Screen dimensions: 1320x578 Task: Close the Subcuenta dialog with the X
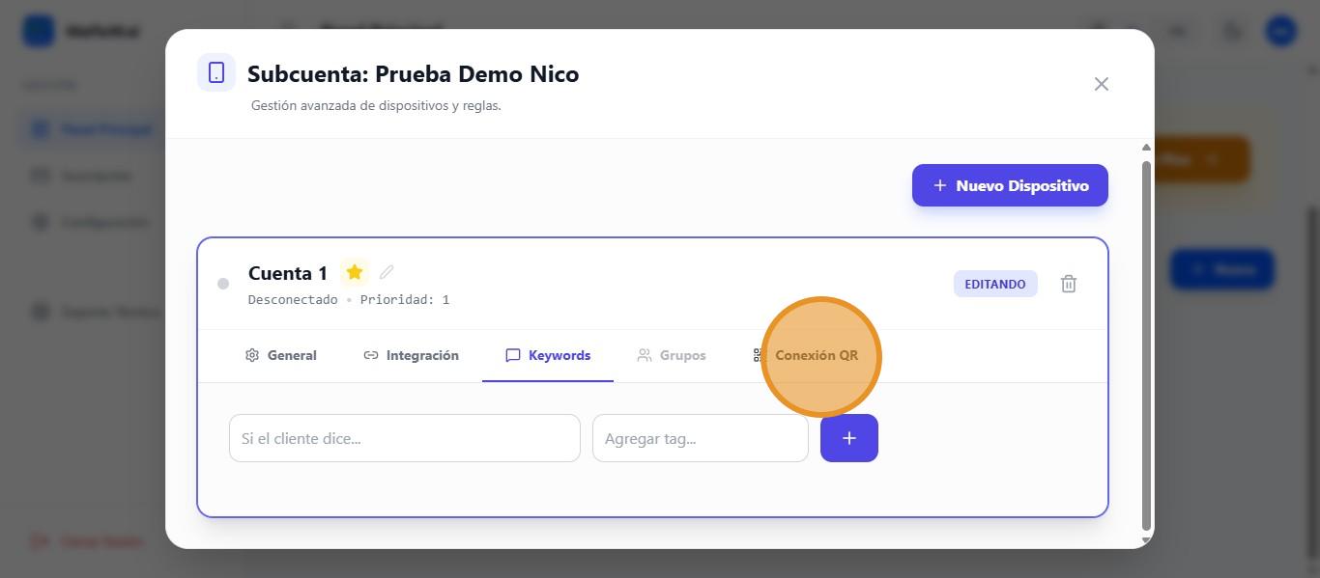(x=1101, y=84)
